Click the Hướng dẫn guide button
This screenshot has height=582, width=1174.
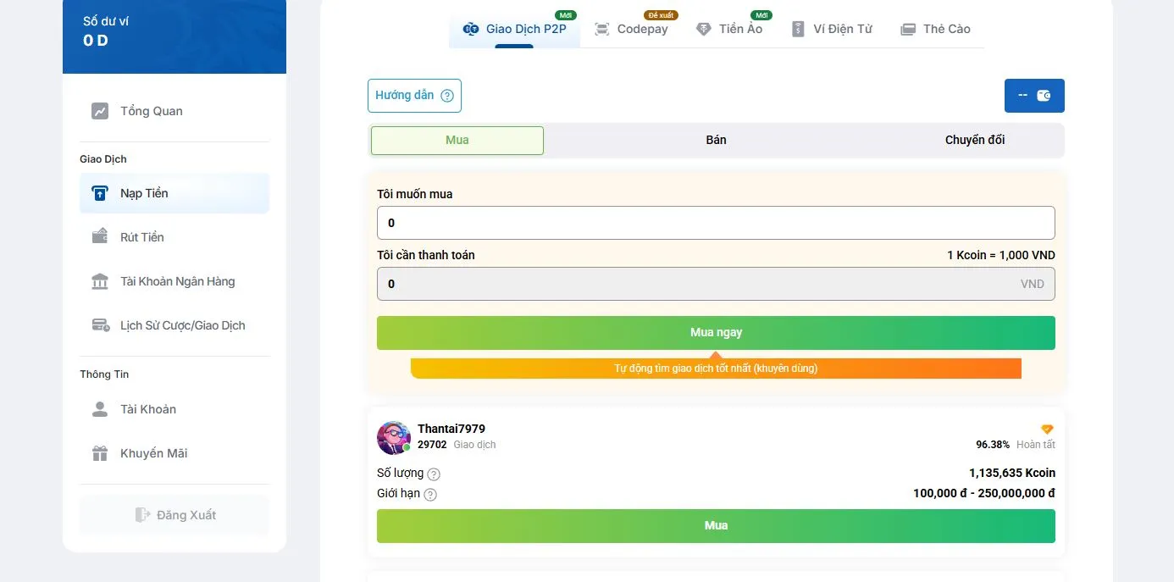414,96
